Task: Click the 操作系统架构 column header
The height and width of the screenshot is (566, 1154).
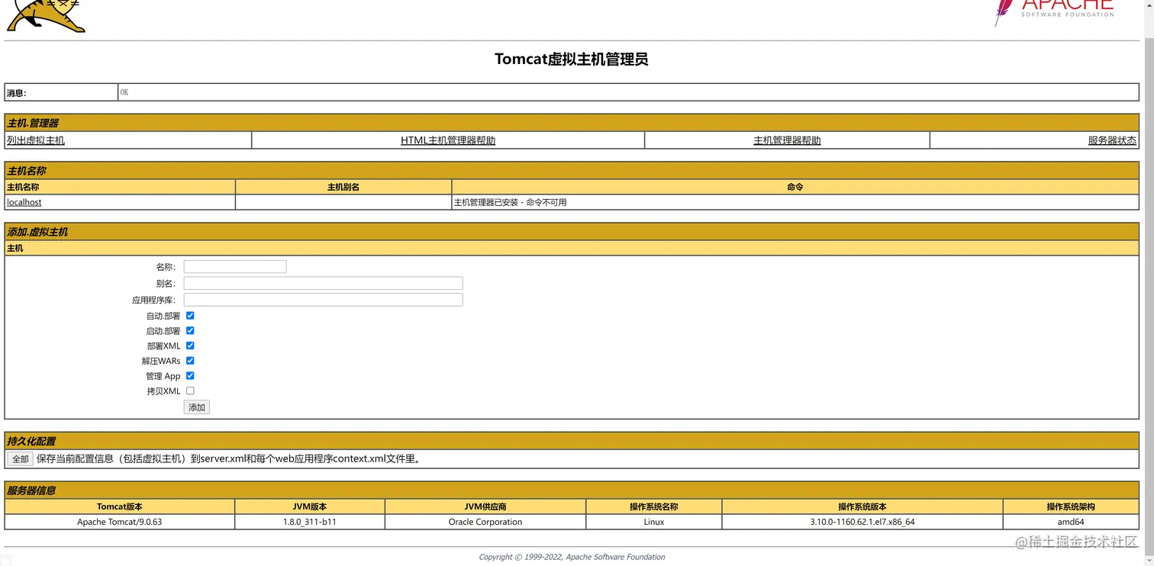Action: point(1071,507)
